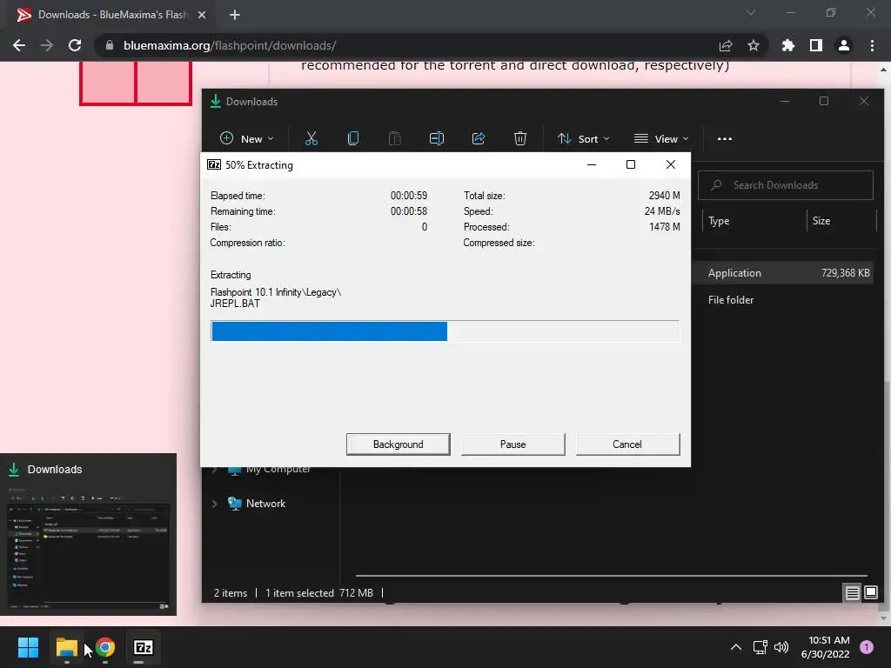Expand the Network tree node
This screenshot has width=891, height=668.
(x=215, y=504)
